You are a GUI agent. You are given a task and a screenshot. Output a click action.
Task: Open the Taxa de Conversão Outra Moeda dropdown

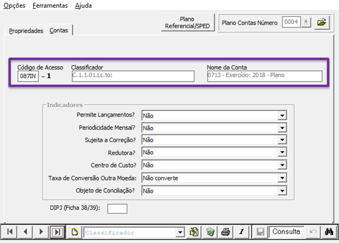[x=282, y=178]
